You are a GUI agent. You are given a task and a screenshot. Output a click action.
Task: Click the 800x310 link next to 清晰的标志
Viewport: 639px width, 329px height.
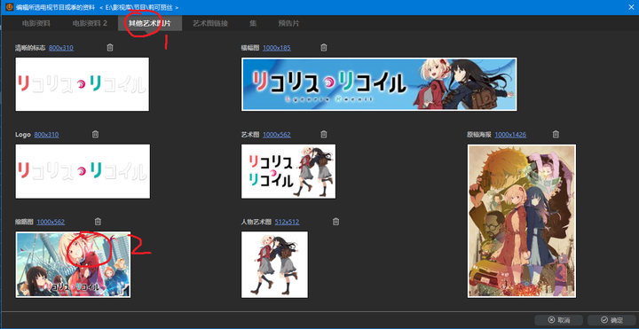tap(61, 48)
